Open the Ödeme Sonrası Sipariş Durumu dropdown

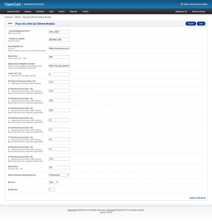tap(59, 175)
